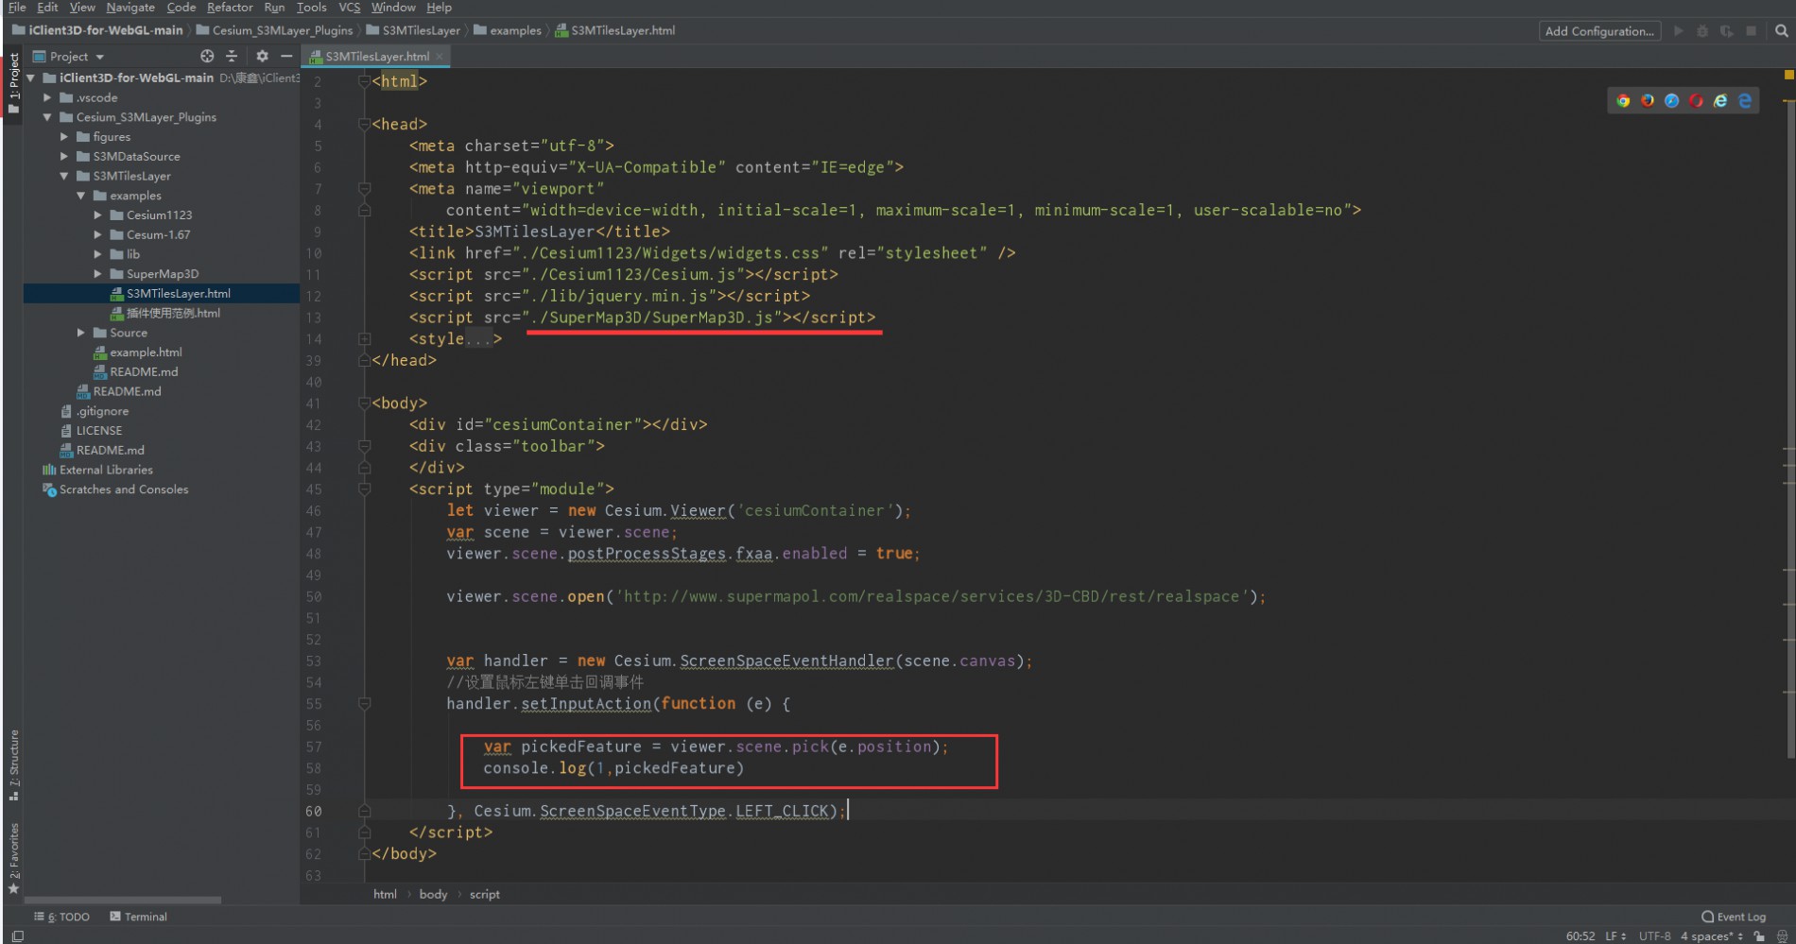Hide the Project panel (minus icon)
The width and height of the screenshot is (1796, 944).
point(286,57)
